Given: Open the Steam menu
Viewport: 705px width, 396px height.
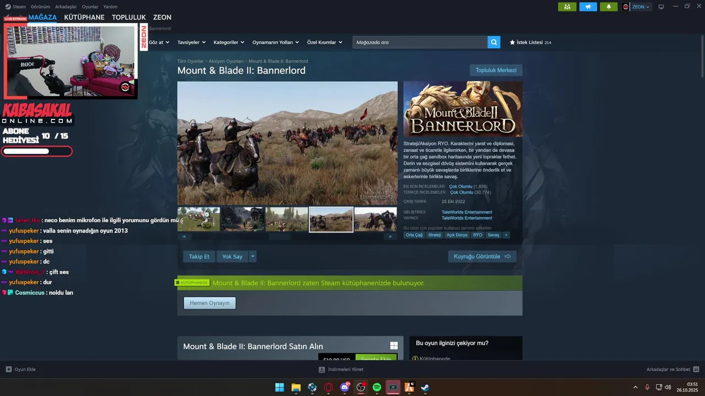Looking at the screenshot, I should pos(15,7).
